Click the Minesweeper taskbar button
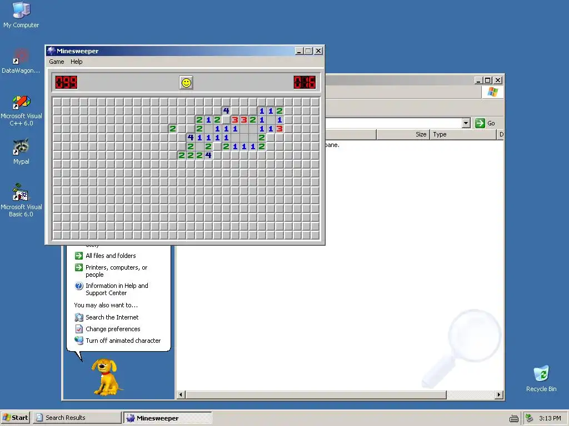Image resolution: width=569 pixels, height=426 pixels. [168, 418]
